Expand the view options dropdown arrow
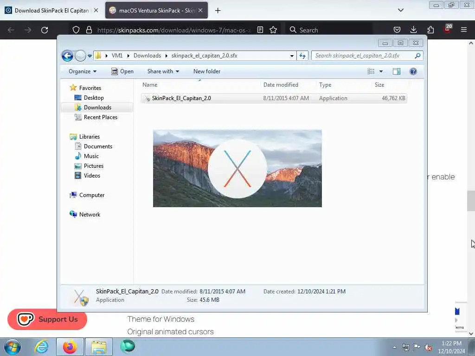475x356 pixels. (x=381, y=71)
